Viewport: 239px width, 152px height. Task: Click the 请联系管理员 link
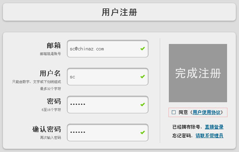coord(209,136)
